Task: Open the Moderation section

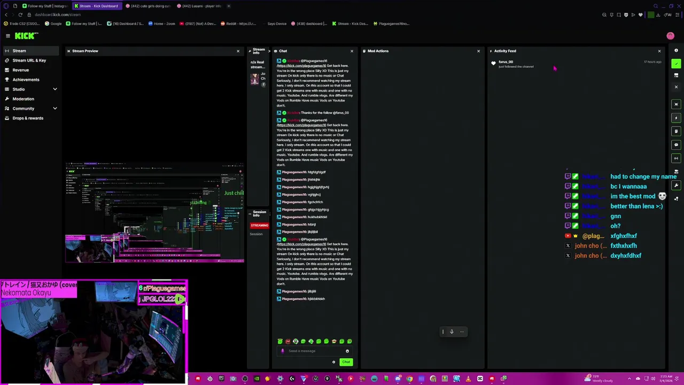Action: point(31,99)
